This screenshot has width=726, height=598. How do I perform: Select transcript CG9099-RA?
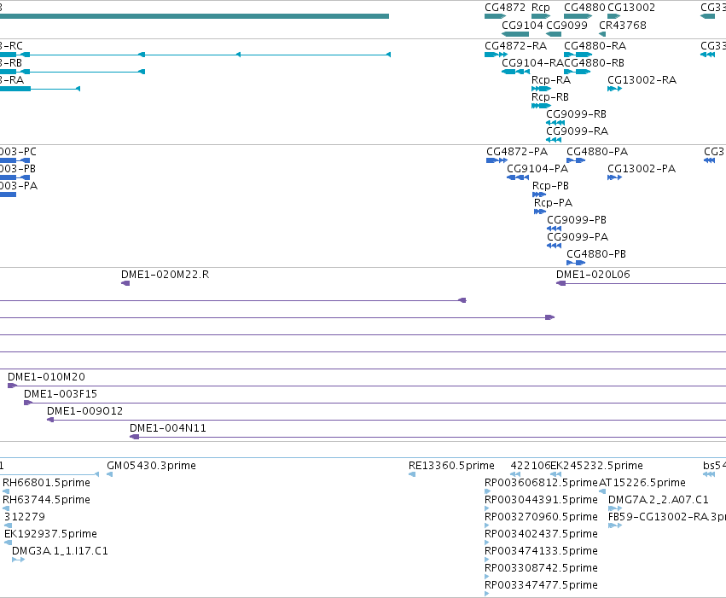(x=577, y=131)
